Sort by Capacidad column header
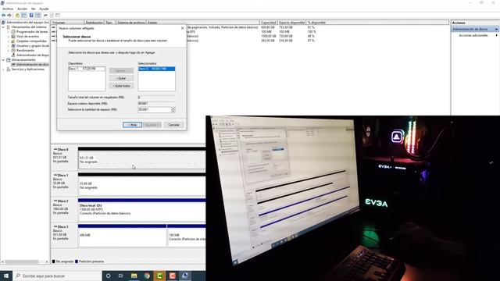Screen dimensions: 500x281 (x=268, y=23)
